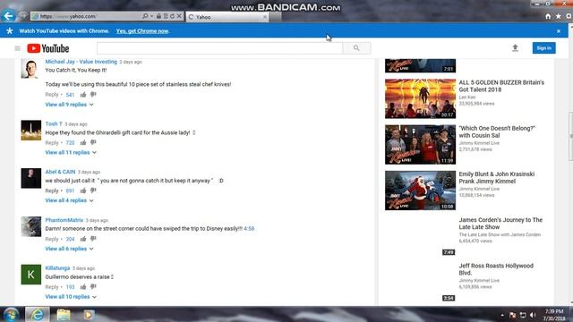Open Windows Start button
Image resolution: width=573 pixels, height=322 pixels.
[x=11, y=314]
